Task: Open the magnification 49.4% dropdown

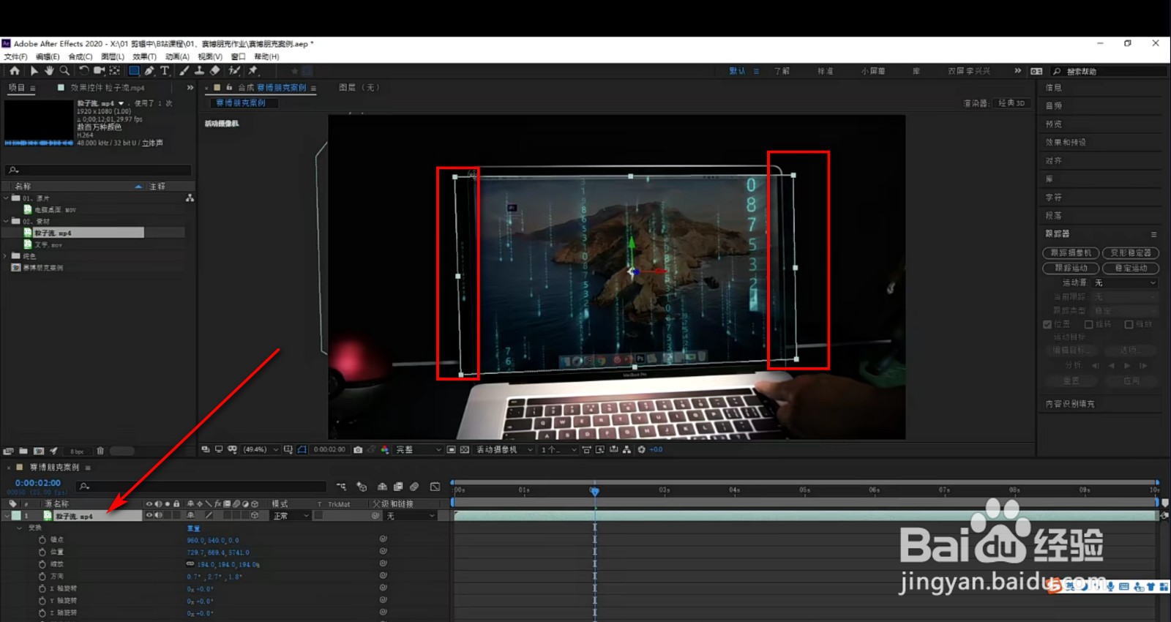Action: [x=260, y=449]
